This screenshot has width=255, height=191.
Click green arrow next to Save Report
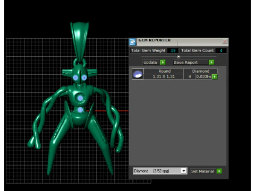click(211, 63)
